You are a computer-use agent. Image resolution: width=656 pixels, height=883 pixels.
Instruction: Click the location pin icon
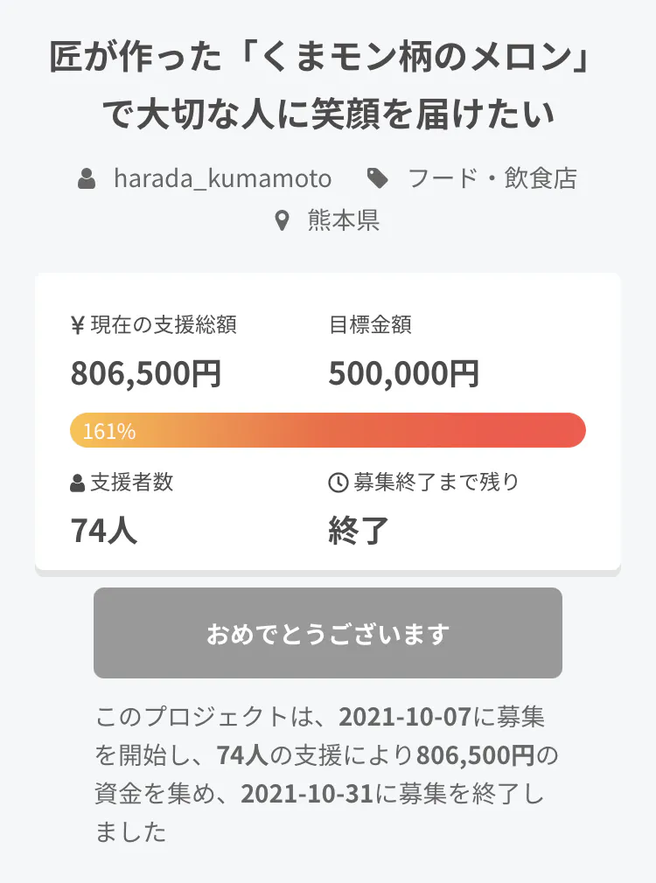coord(282,220)
